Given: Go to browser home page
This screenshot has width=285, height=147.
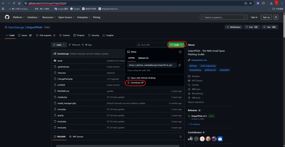Looking at the screenshot, I should point(19,3).
